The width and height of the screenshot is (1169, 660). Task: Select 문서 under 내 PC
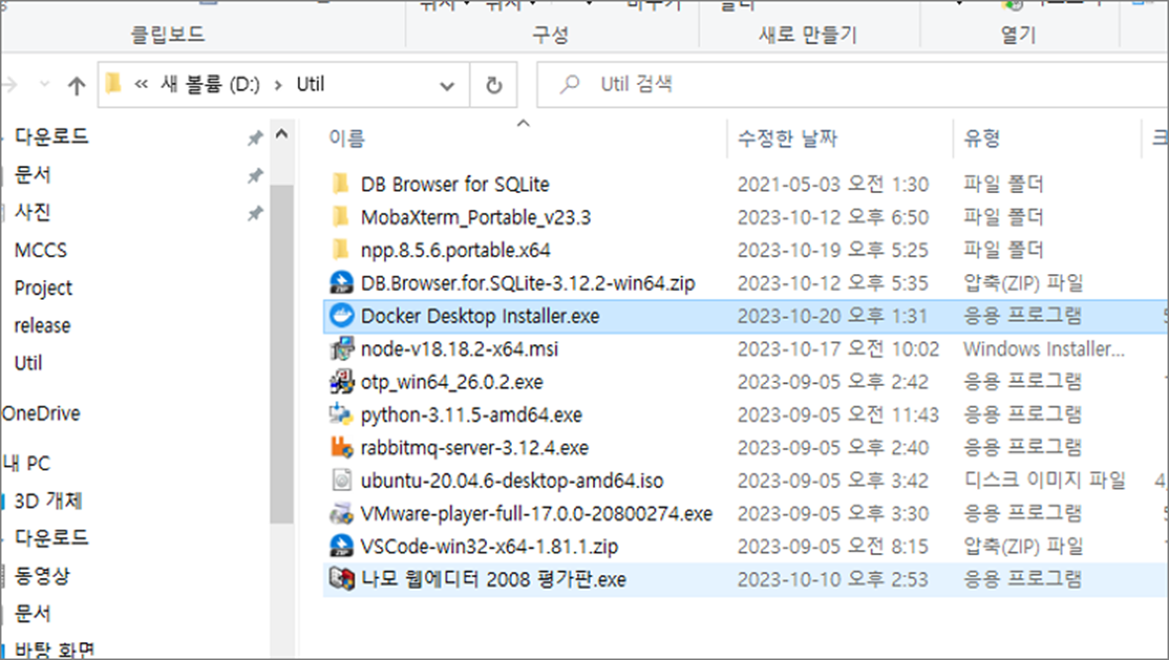(x=33, y=613)
